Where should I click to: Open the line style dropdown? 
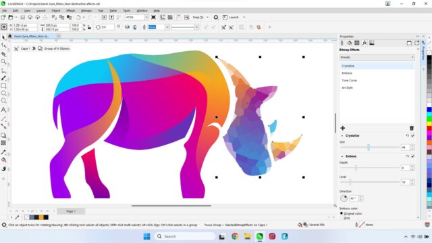point(196,27)
